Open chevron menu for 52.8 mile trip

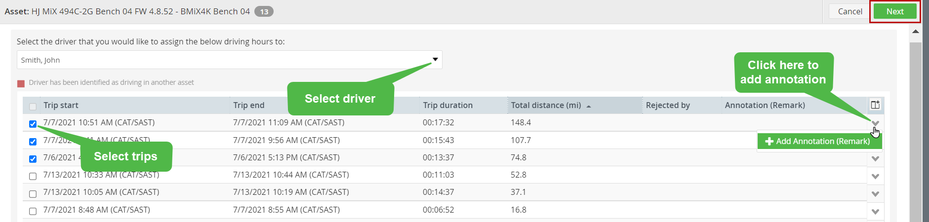(x=875, y=176)
